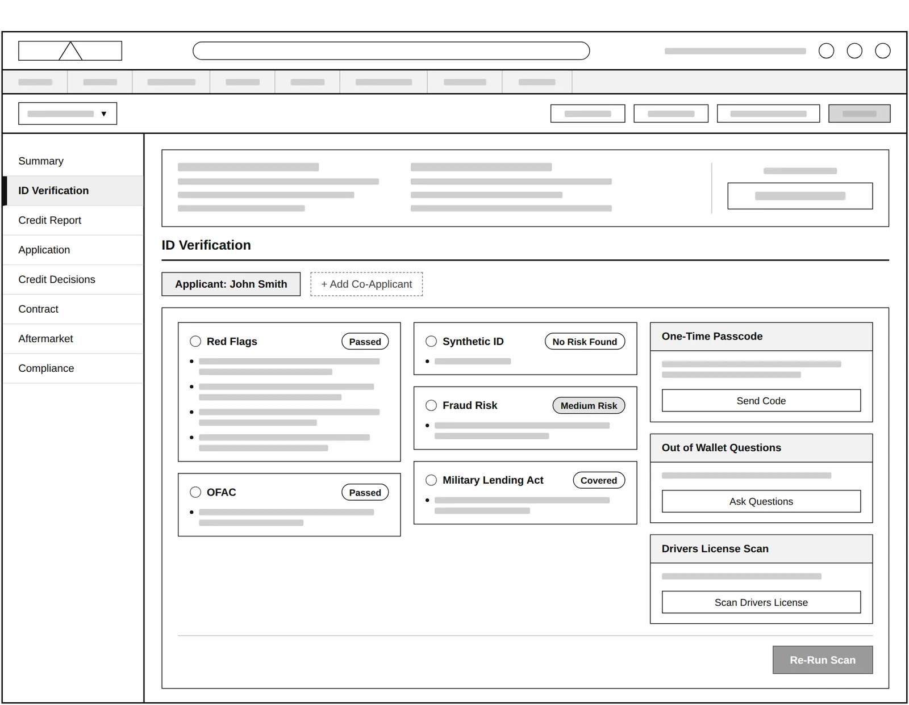Open the Aftermarket section
Viewport: 909px width, 705px height.
coord(73,338)
